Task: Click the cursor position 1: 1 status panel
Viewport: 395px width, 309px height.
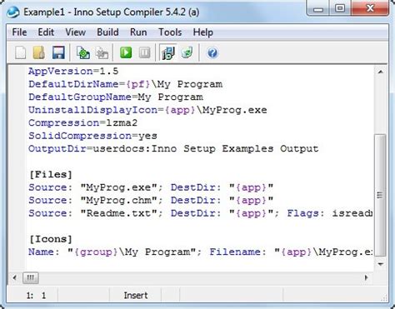Action: click(x=36, y=296)
